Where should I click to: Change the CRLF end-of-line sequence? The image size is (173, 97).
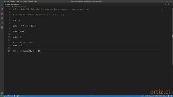pos(160,96)
